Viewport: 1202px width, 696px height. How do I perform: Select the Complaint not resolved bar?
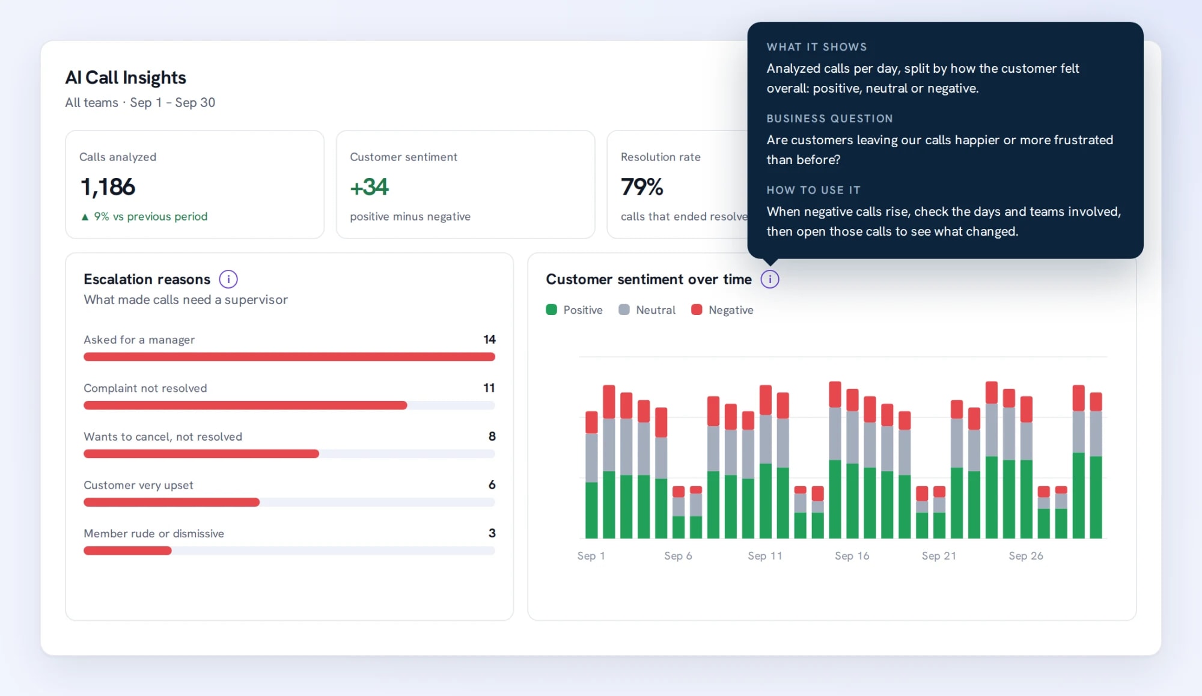pos(245,405)
